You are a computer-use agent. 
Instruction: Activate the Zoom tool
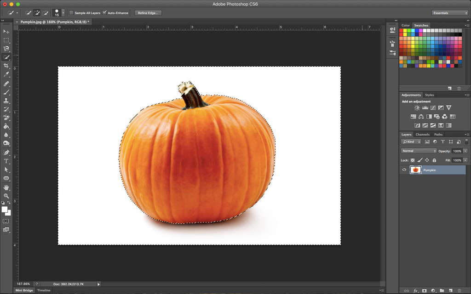6,196
